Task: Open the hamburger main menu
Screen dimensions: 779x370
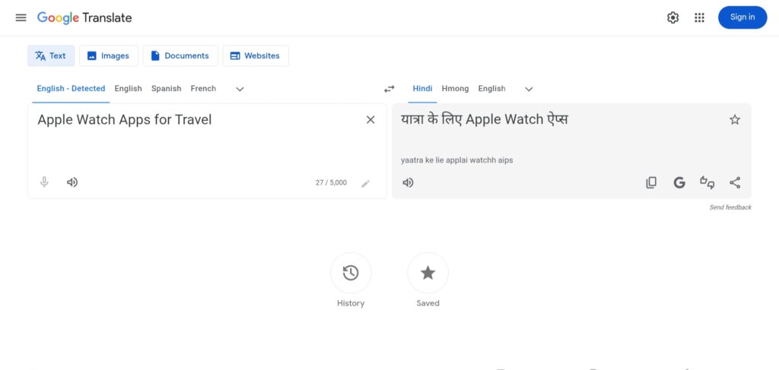Action: click(x=21, y=18)
